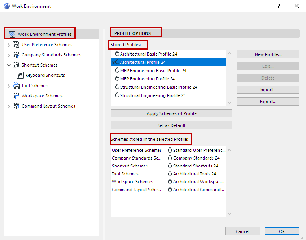The height and width of the screenshot is (240, 306).
Task: Click the Stored Profiles scrollbar down arrow
Action: point(230,102)
